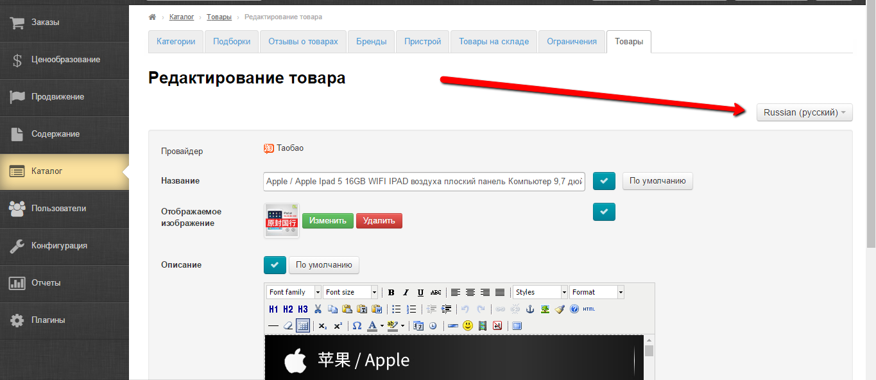This screenshot has width=876, height=380.
Task: Toggle underline formatting in editor toolbar
Action: pos(420,292)
